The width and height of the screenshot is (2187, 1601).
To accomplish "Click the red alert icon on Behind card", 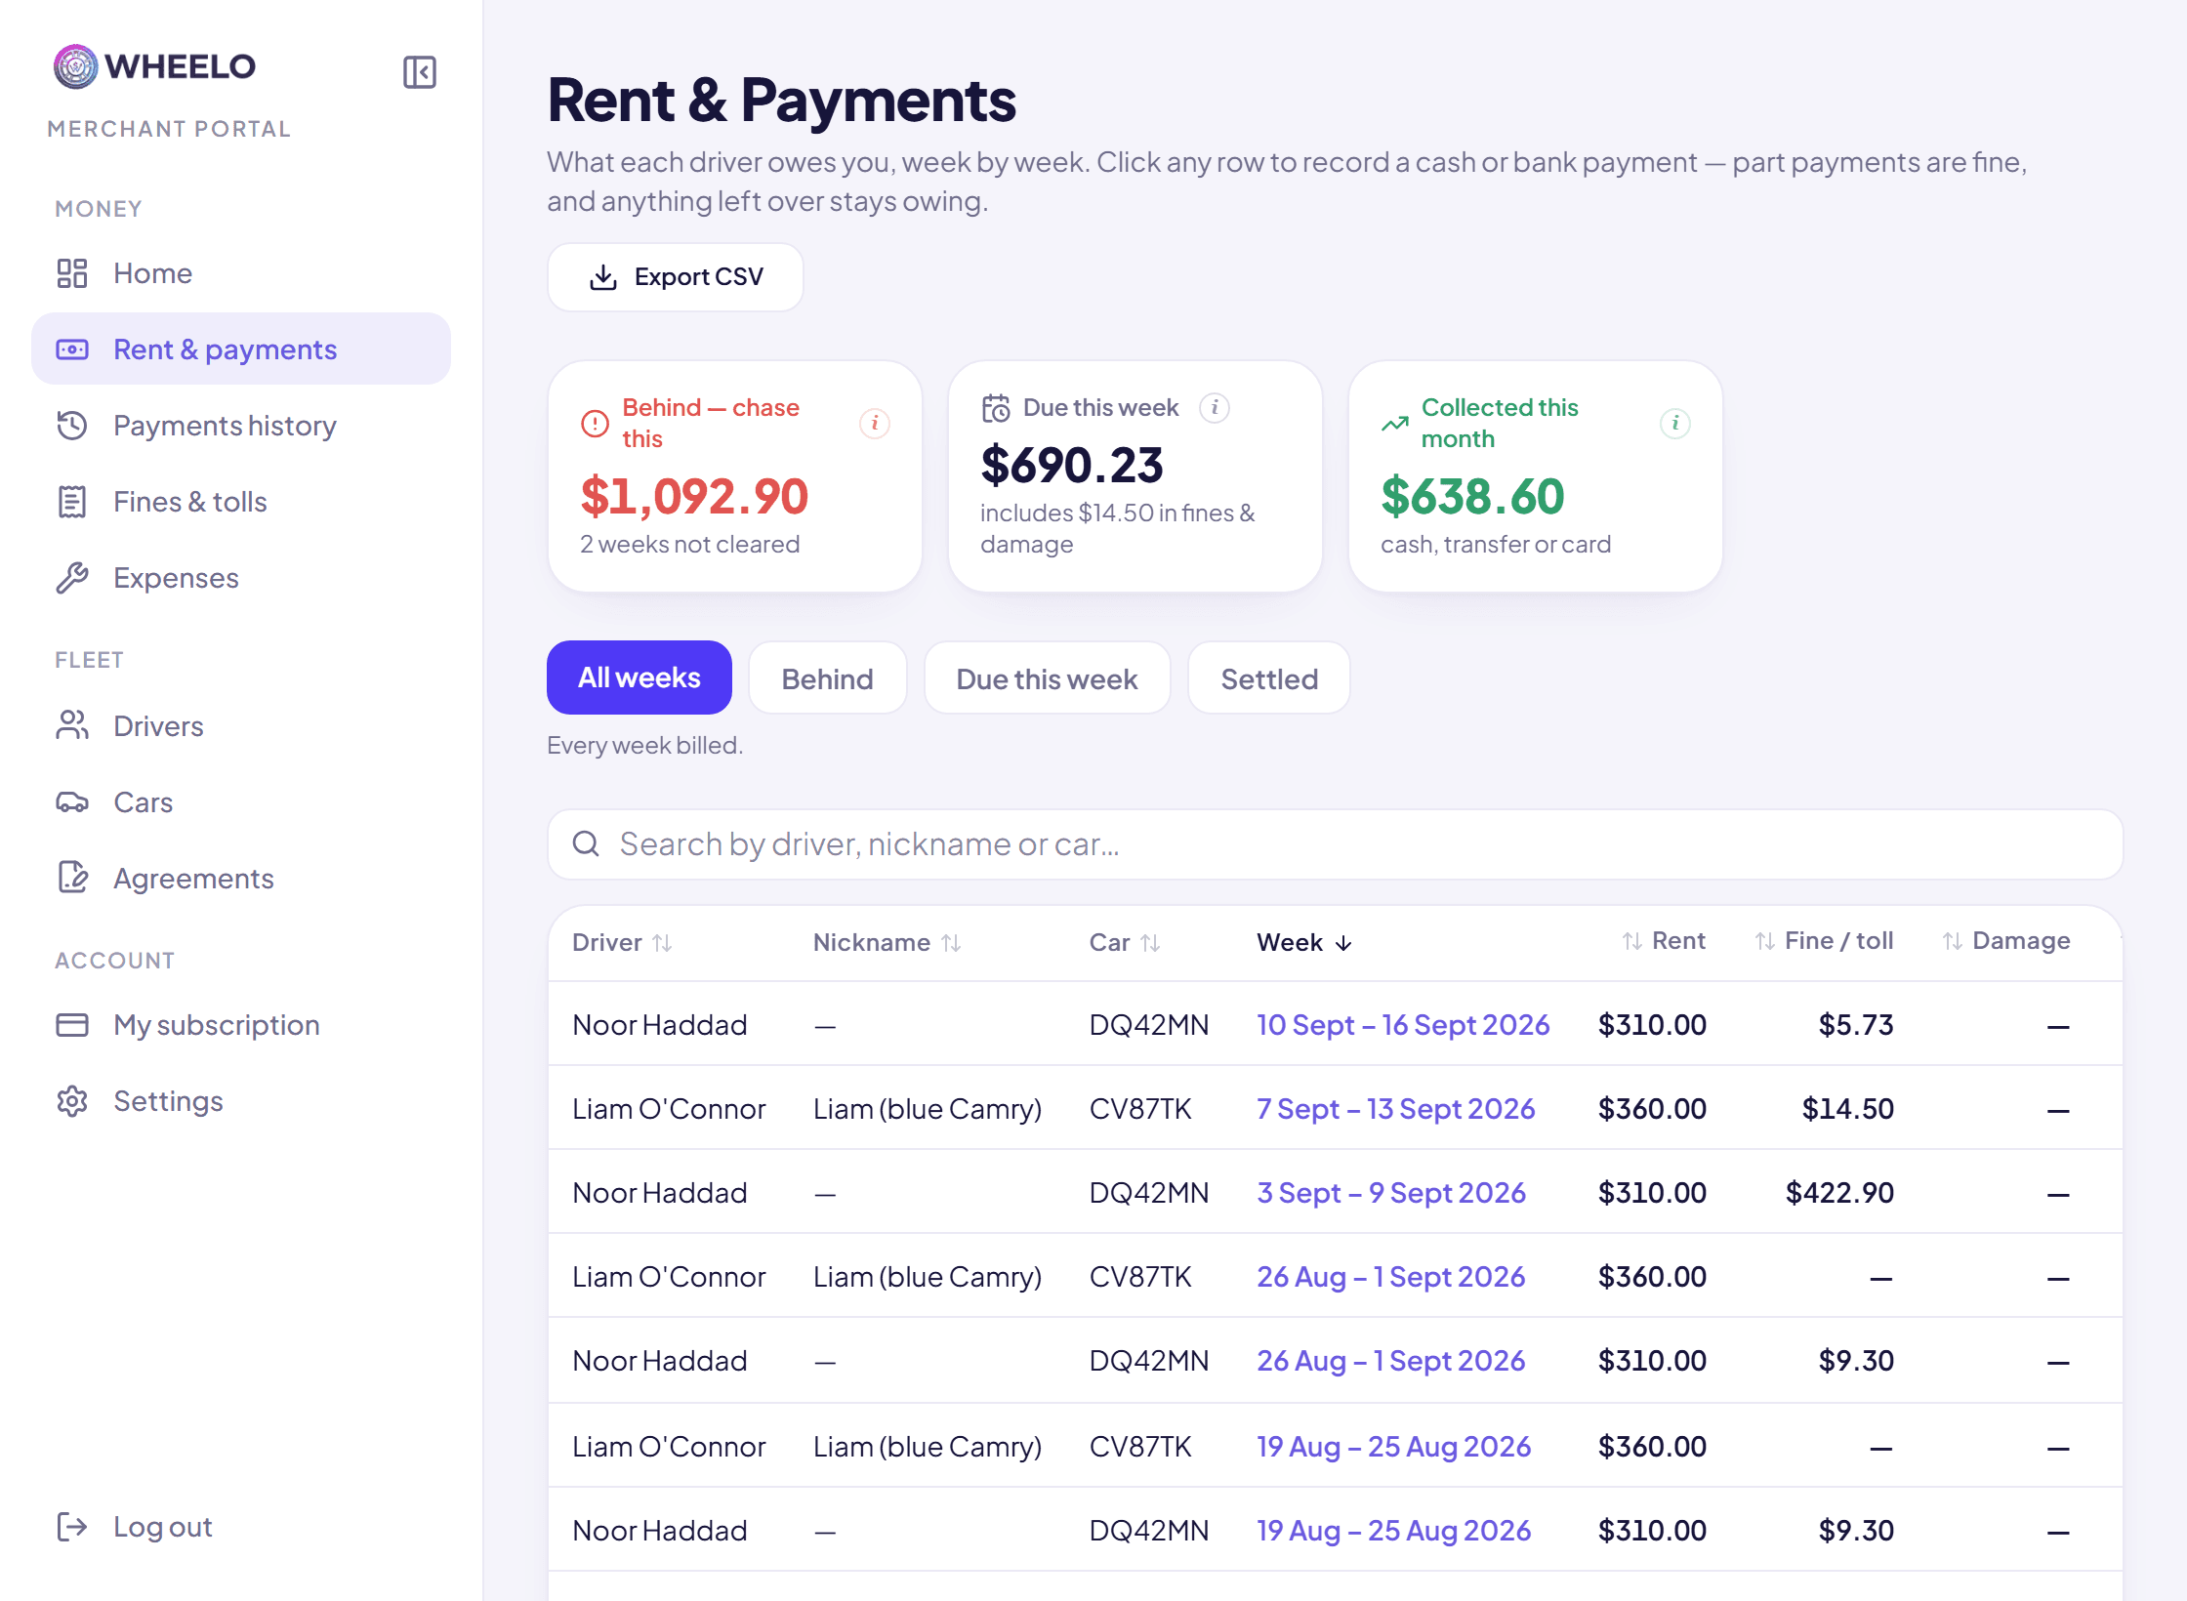I will tap(595, 423).
